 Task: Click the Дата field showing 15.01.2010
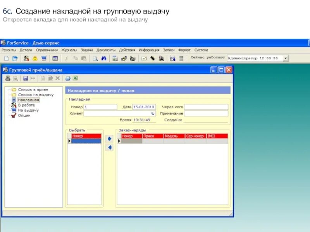[x=144, y=107]
